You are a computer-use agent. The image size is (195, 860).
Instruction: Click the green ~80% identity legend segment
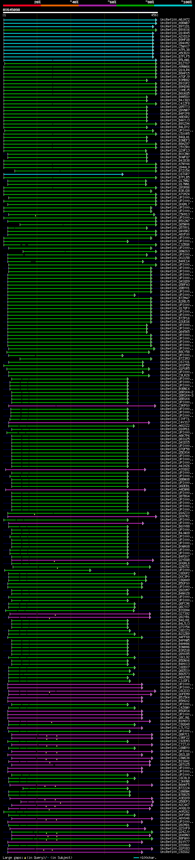[x=135, y=5]
